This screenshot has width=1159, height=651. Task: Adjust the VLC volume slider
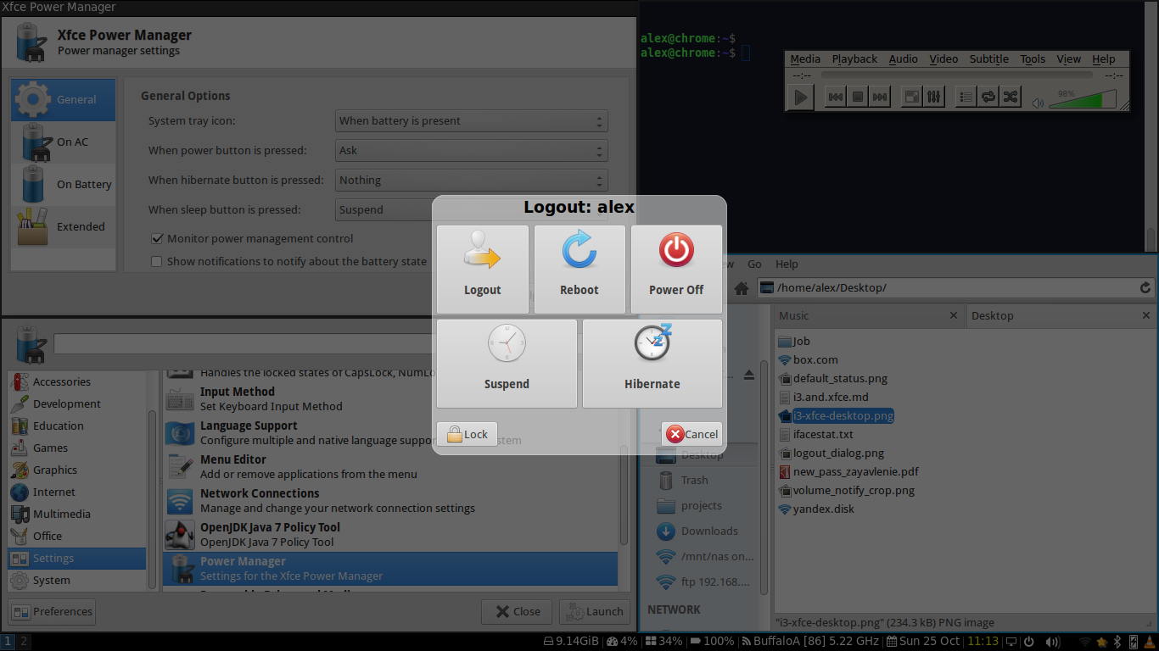[x=1083, y=100]
